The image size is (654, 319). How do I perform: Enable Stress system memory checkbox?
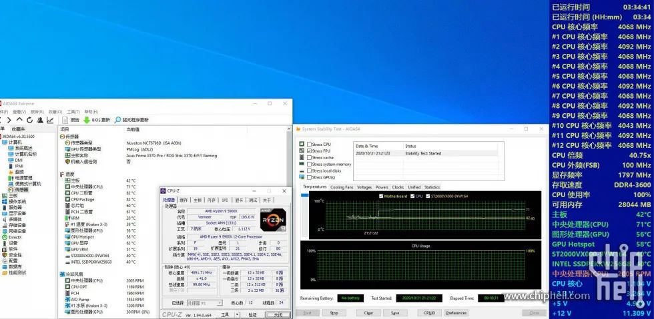(309, 164)
